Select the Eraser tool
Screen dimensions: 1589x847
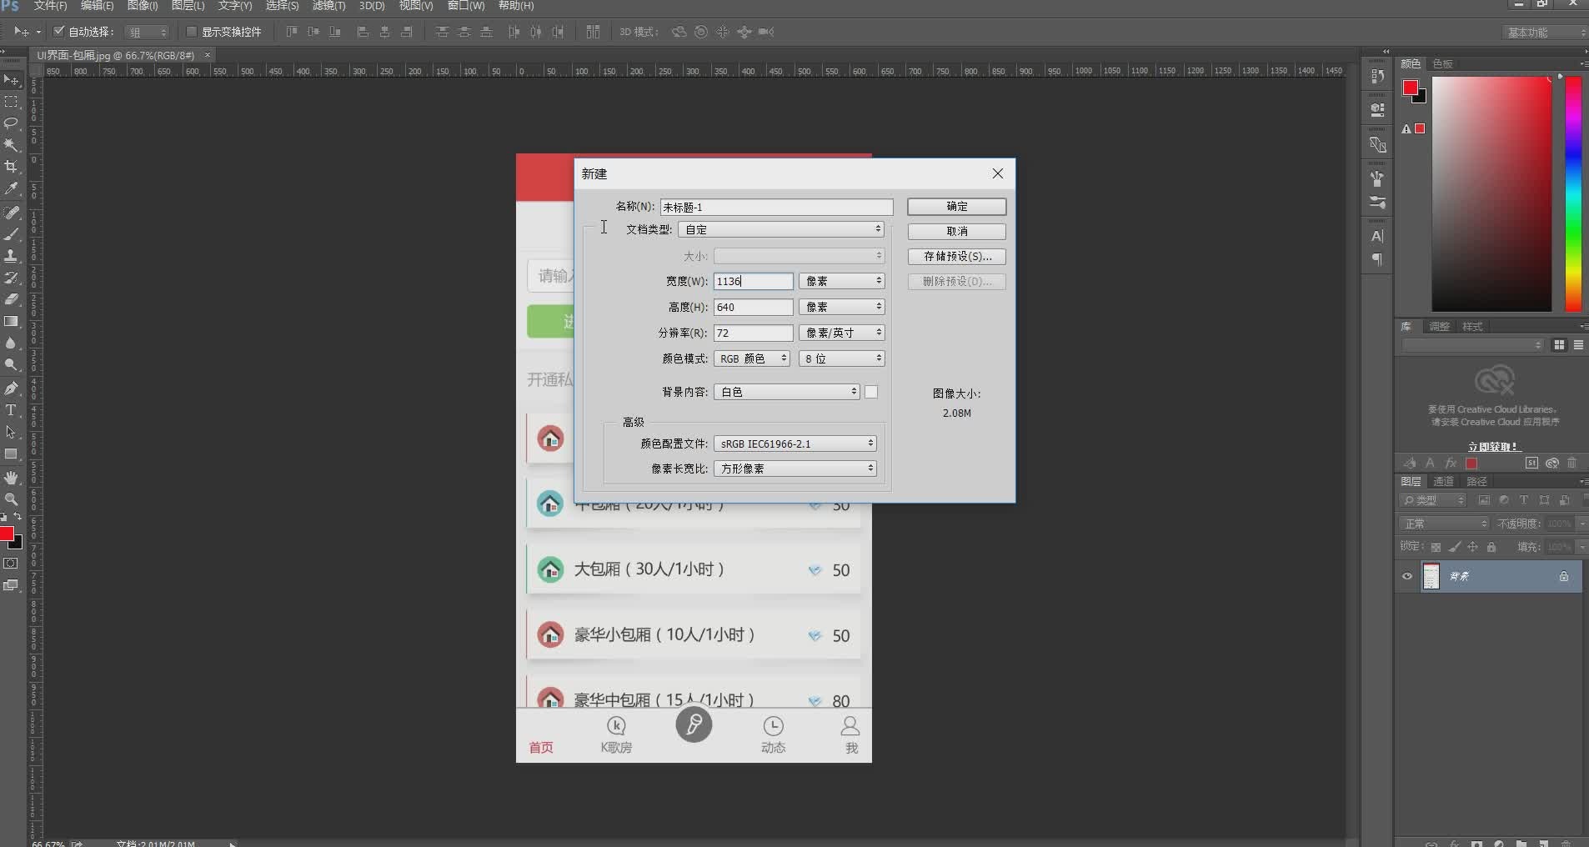point(12,299)
